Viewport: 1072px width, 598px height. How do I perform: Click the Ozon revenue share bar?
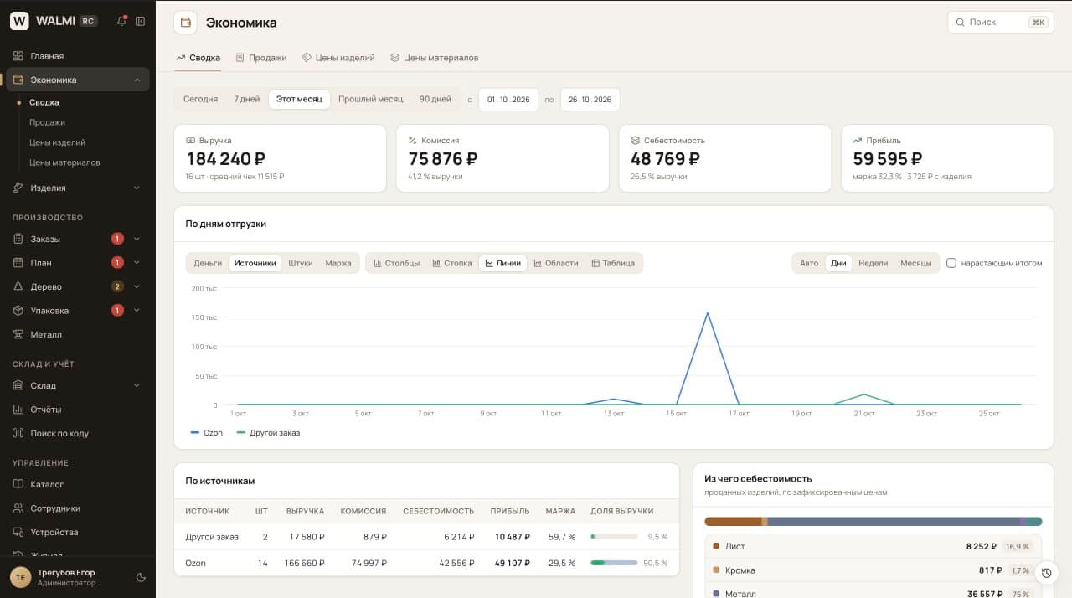click(x=614, y=563)
